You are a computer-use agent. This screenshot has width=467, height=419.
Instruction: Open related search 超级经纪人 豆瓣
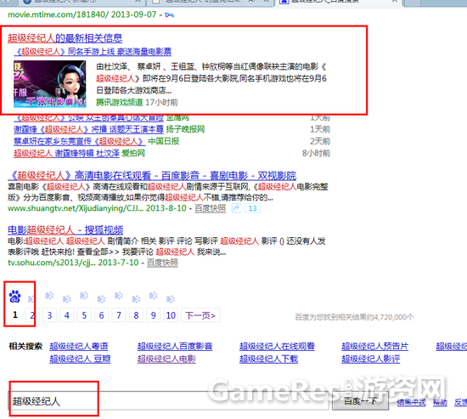pyautogui.click(x=80, y=359)
